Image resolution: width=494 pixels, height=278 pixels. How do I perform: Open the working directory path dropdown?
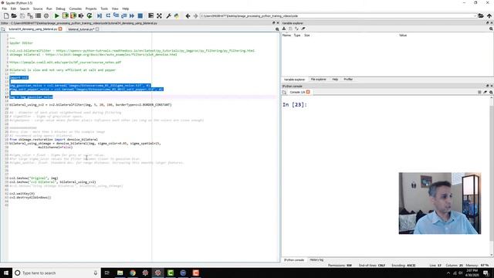(x=475, y=15)
